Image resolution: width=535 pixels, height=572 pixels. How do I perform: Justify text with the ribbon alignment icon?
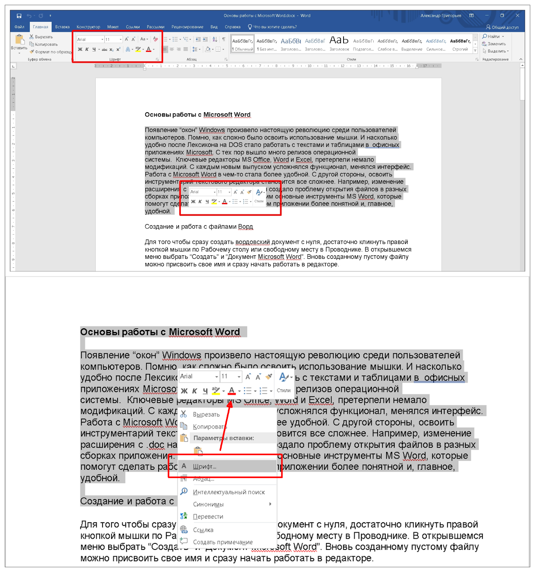(x=186, y=49)
